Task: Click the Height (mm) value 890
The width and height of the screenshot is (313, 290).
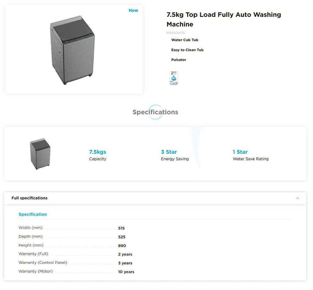Action: (x=122, y=246)
